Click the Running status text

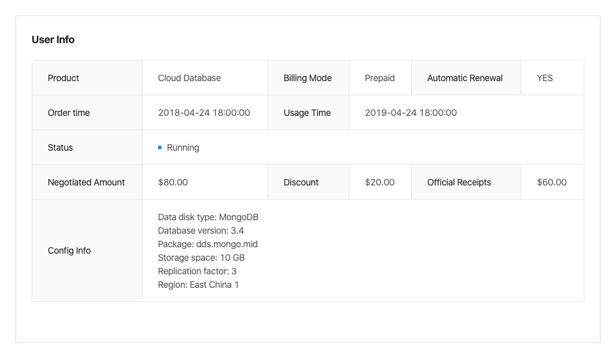183,147
